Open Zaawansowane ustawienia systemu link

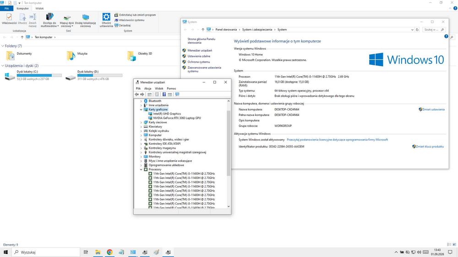204,69
